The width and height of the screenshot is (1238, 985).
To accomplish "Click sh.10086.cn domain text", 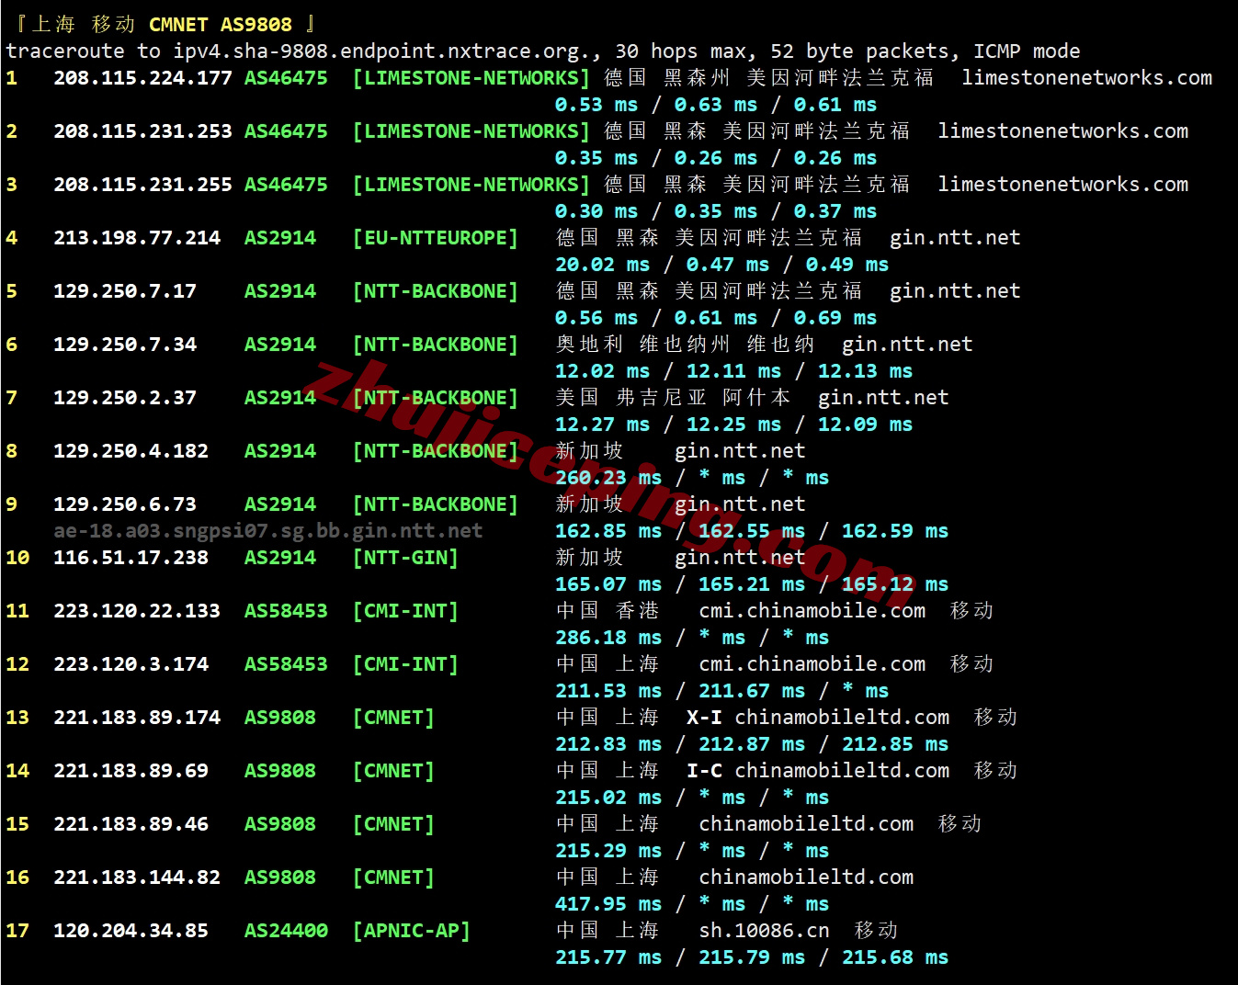I will (764, 931).
